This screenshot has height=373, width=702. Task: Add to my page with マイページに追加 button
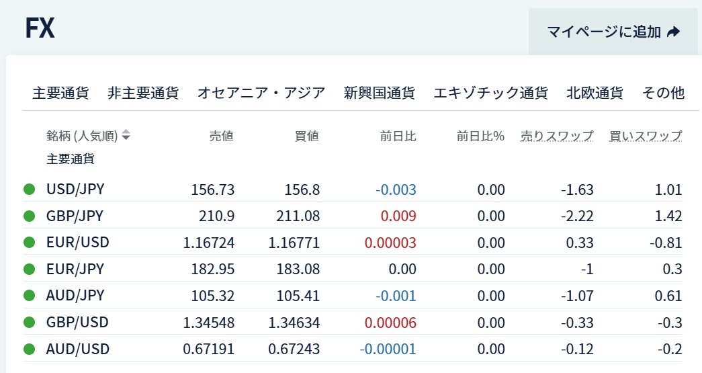613,32
